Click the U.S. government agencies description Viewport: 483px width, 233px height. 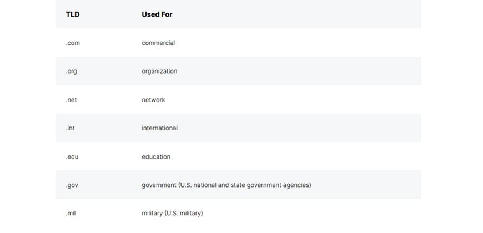click(x=227, y=185)
